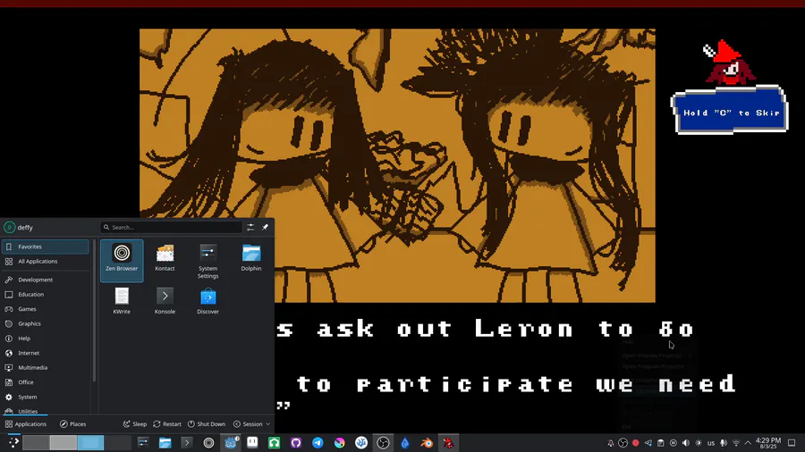Open the Telegram tray icon
The width and height of the screenshot is (805, 452).
[648, 443]
